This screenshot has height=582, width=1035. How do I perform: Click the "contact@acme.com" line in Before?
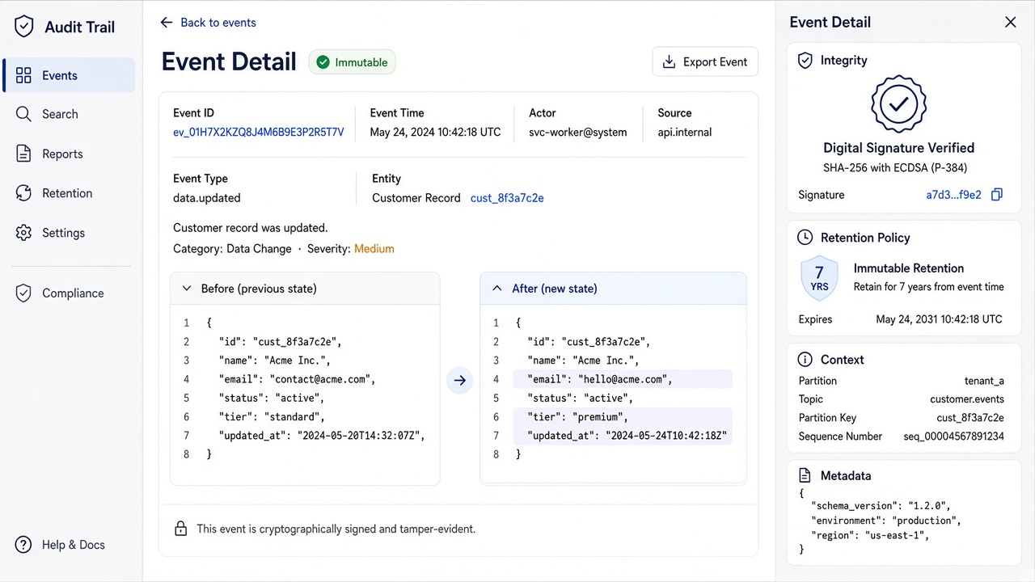pos(297,379)
